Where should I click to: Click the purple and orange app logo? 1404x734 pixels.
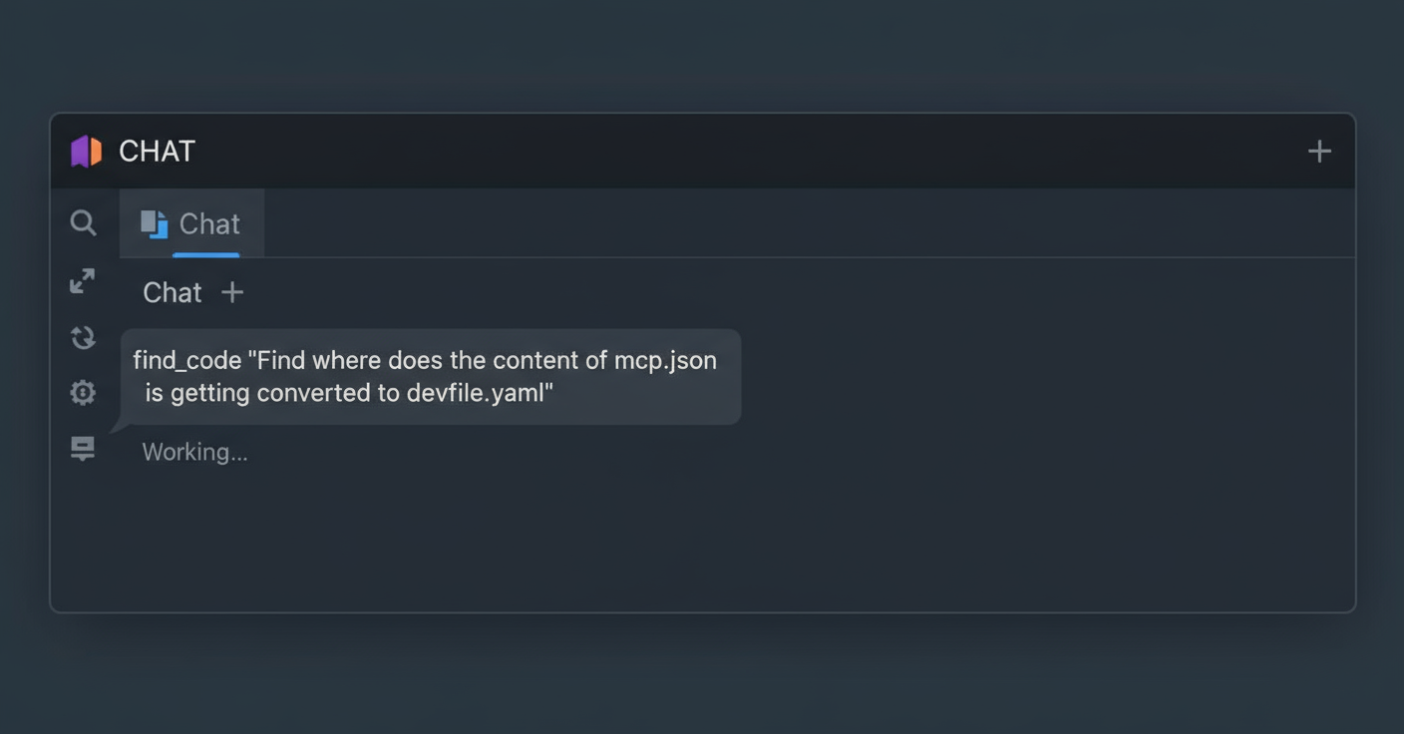(86, 152)
